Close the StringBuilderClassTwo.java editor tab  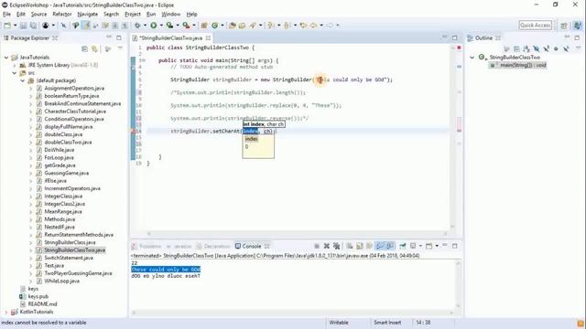(x=208, y=38)
